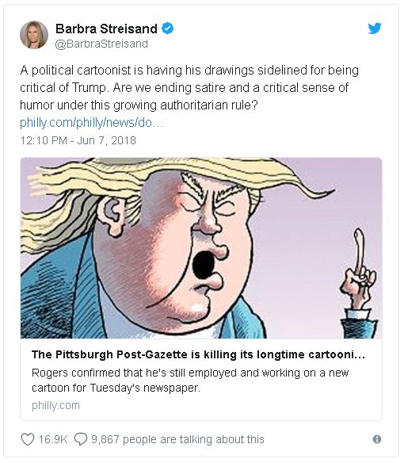The width and height of the screenshot is (404, 463).
Task: Click the Rogers confirmed article description
Action: [190, 380]
